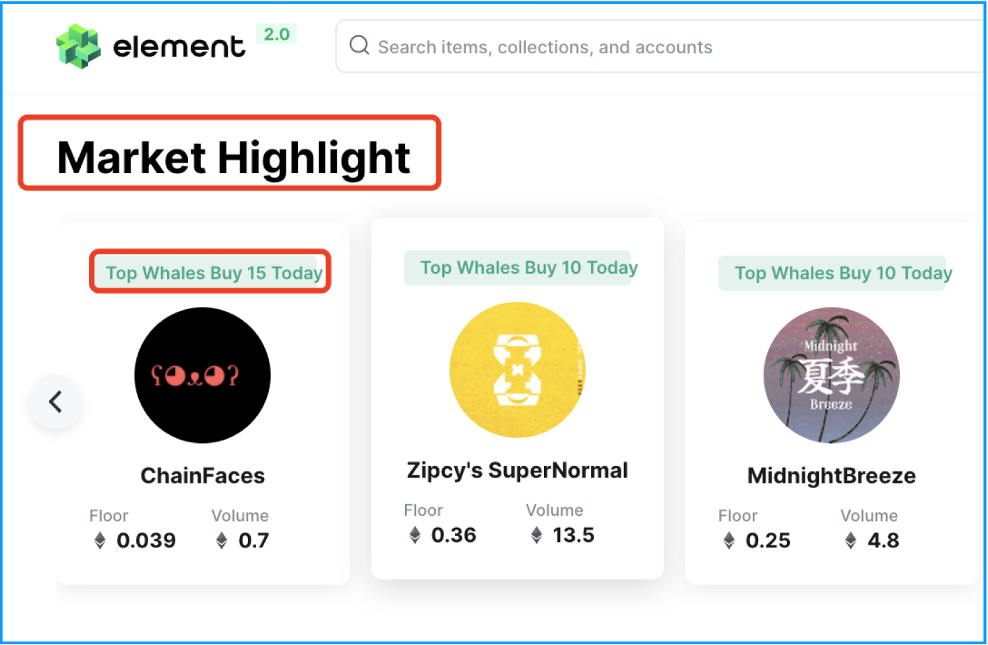Click the Ethereum icon beside ChainFaces floor 0.039

click(x=100, y=540)
